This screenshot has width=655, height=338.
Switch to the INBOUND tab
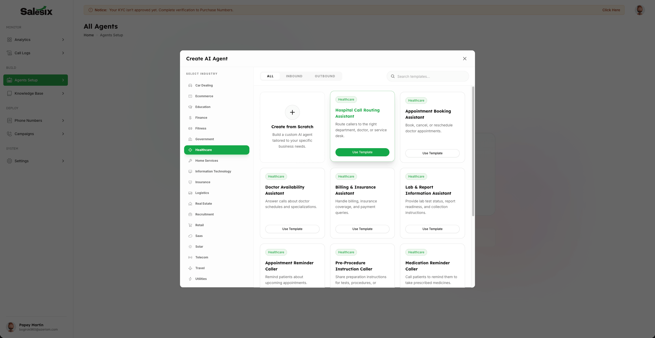click(294, 76)
